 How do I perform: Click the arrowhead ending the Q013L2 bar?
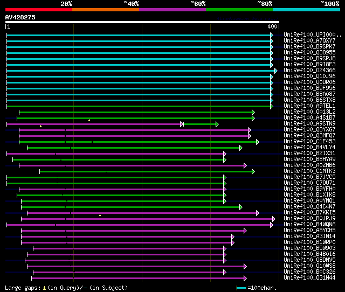(253, 113)
